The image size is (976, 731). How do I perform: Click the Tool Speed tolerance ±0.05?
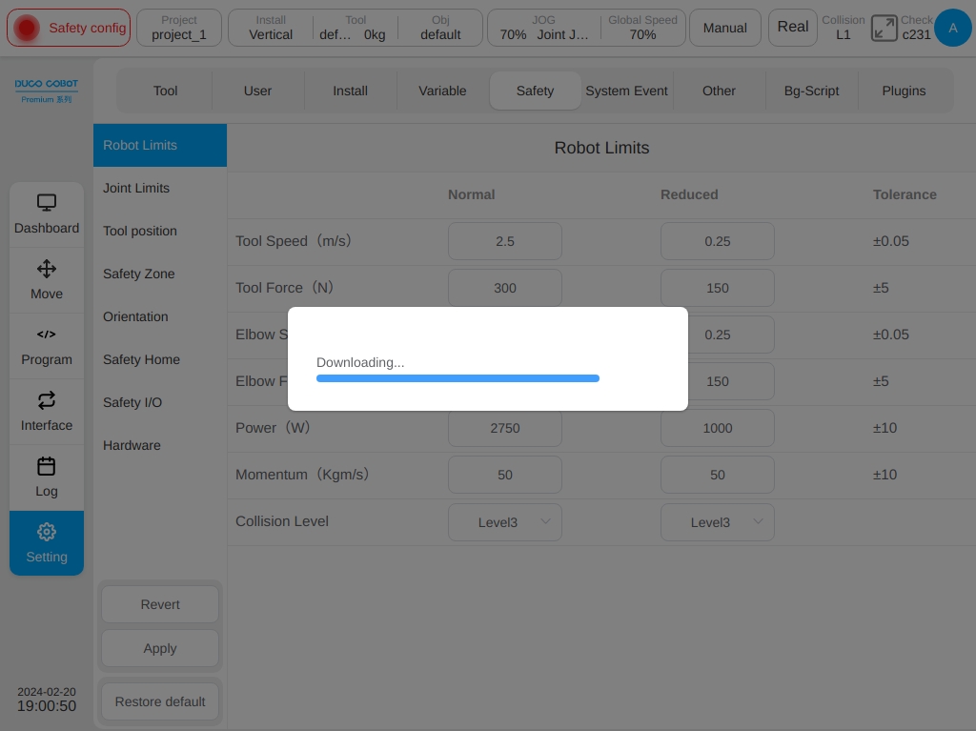coord(891,241)
